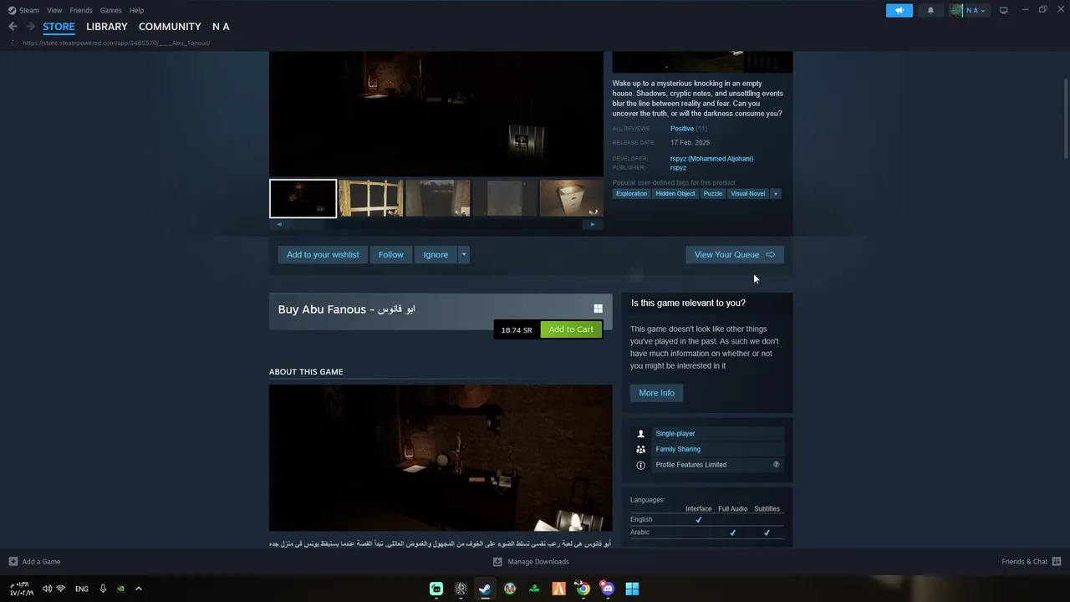Screen dimensions: 1070x602
Task: Click View Your Queue button
Action: 735,254
